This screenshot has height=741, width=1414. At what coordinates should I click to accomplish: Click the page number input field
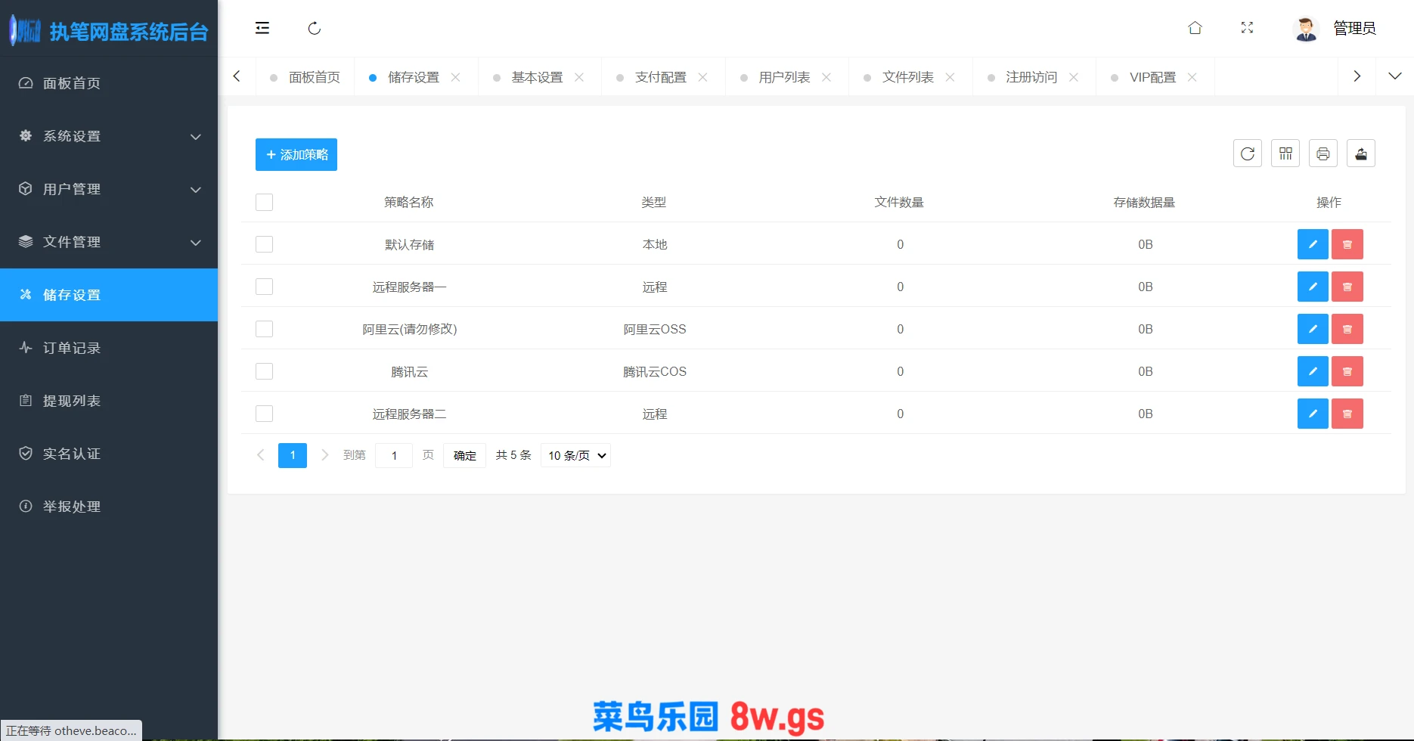click(394, 455)
